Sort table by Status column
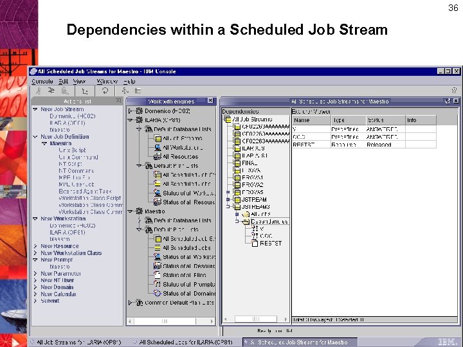Image resolution: width=463 pixels, height=347 pixels. (386, 120)
